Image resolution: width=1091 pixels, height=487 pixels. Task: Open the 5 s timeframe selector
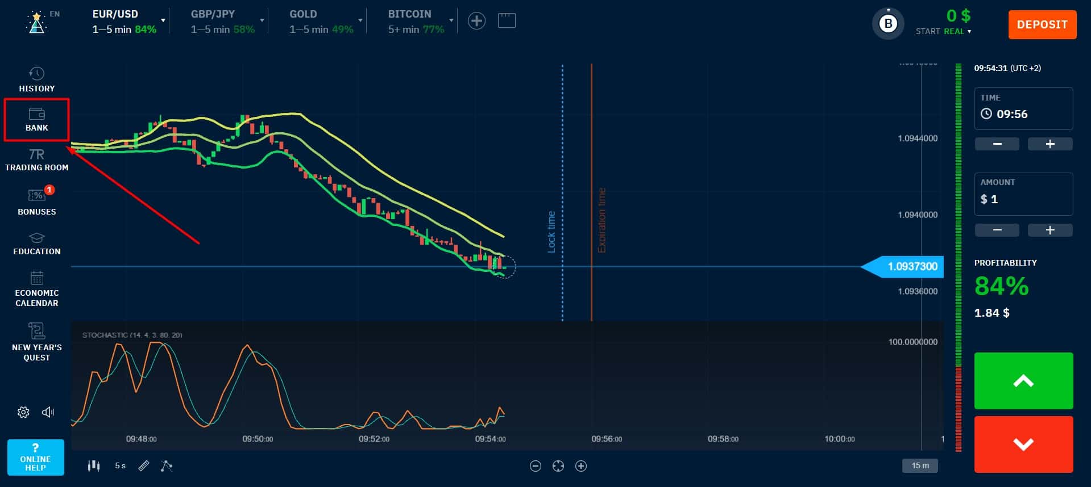pyautogui.click(x=120, y=466)
